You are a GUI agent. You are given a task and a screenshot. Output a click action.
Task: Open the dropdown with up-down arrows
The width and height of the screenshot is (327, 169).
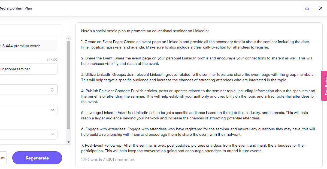point(27,90)
